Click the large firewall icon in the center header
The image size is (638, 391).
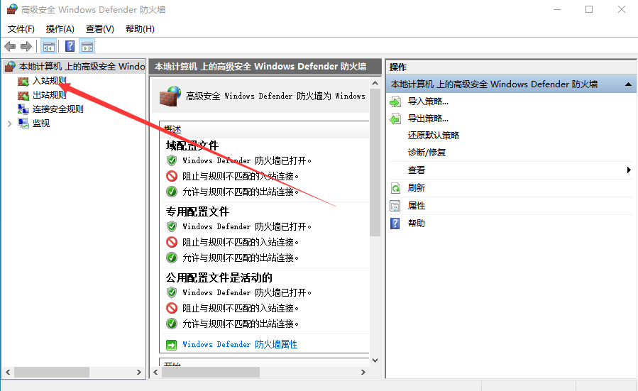pos(170,96)
